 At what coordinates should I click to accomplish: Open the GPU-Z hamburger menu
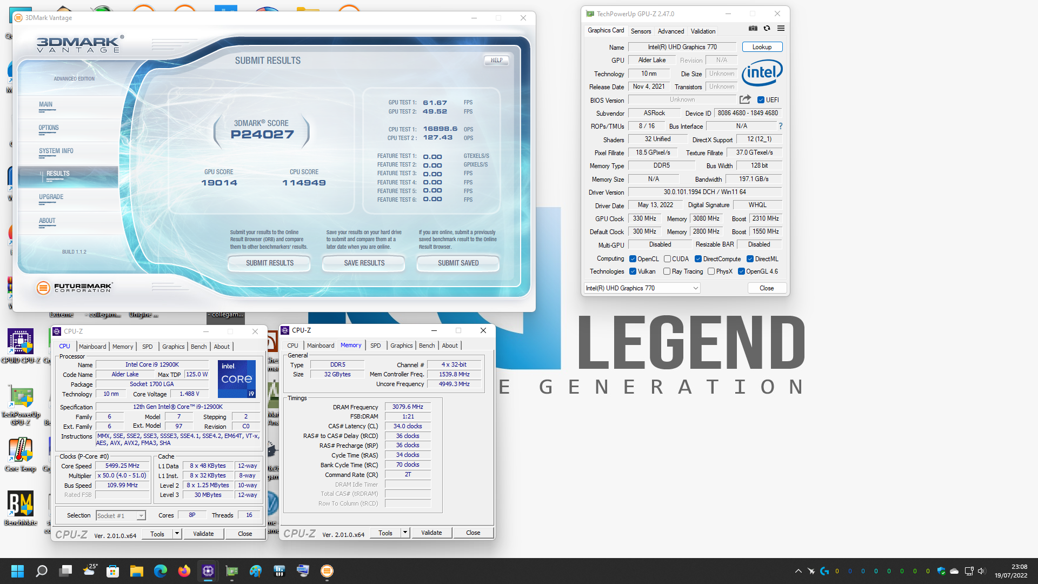pos(781,29)
